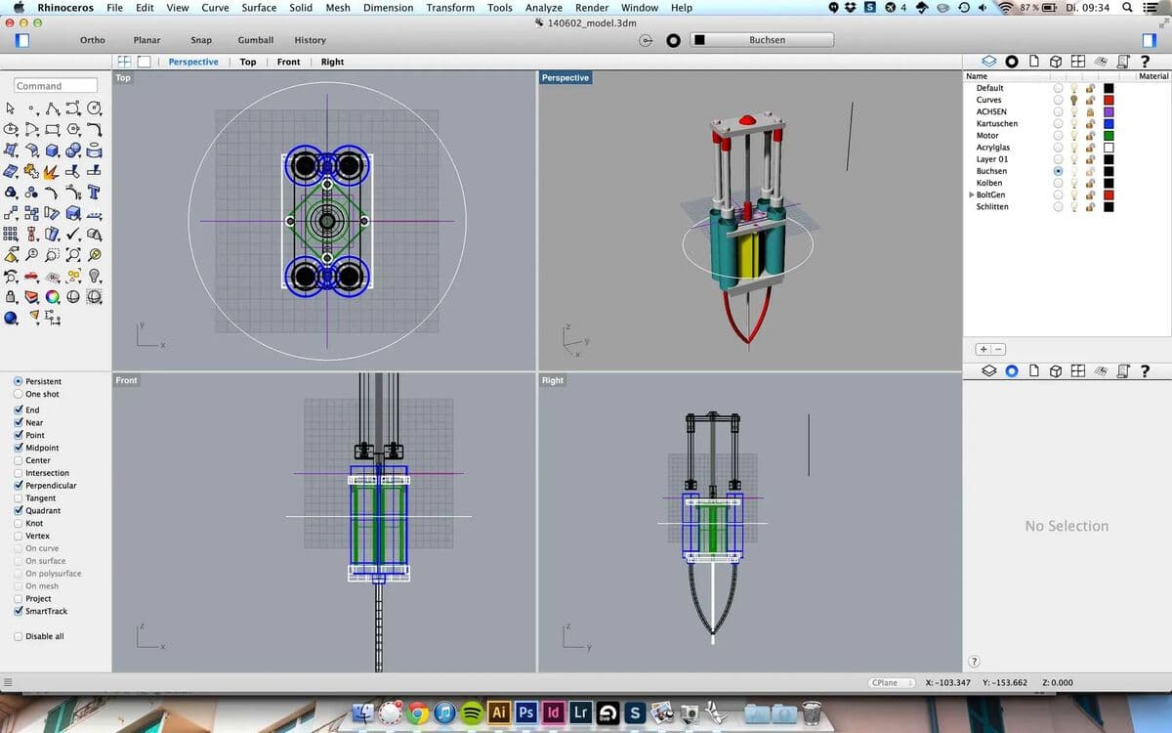The width and height of the screenshot is (1172, 733).
Task: Select the Circle drawing tool
Action: (x=94, y=109)
